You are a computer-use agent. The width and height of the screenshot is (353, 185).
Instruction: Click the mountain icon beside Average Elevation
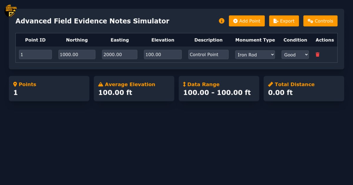pyautogui.click(x=101, y=84)
